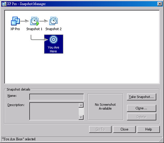Click the Close button beside Help
This screenshot has width=164, height=143.
click(x=124, y=129)
